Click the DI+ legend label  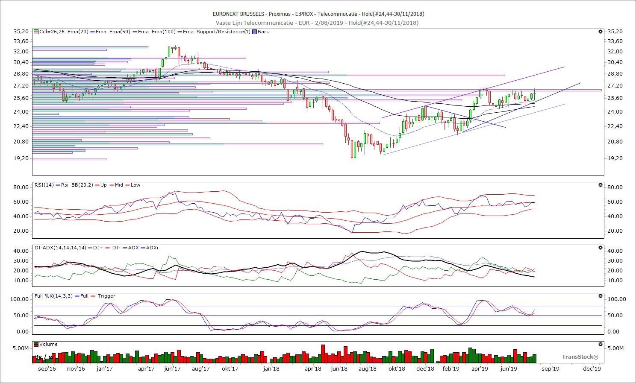pyautogui.click(x=98, y=248)
